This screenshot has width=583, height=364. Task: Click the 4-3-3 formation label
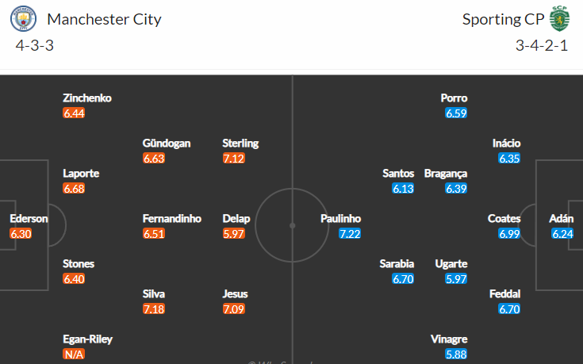pos(35,45)
